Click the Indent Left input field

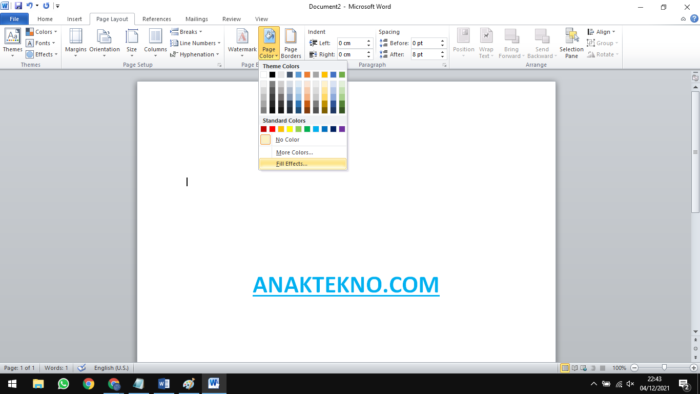352,43
